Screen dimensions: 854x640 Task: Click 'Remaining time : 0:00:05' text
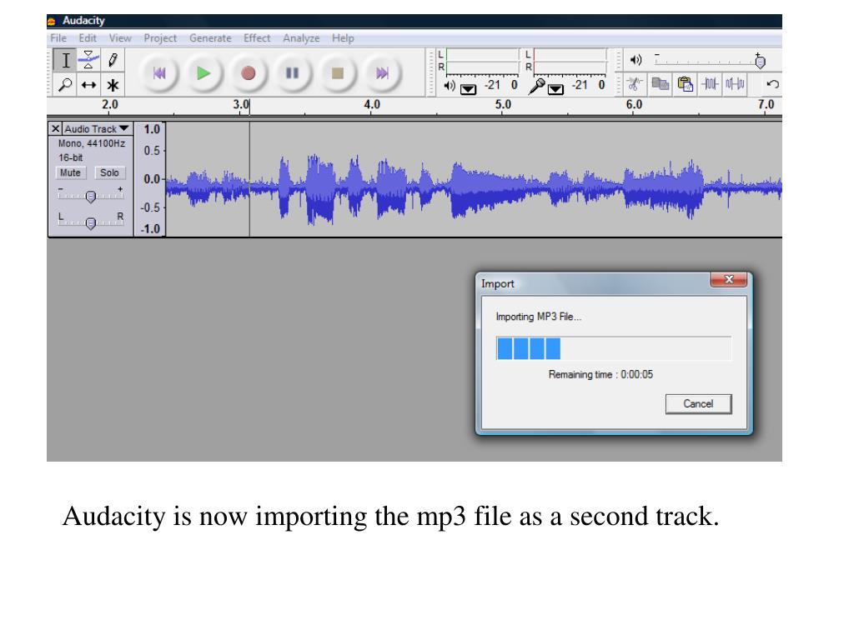click(x=600, y=374)
